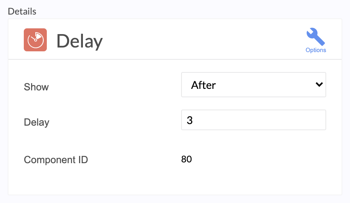
Task: Click the Show field label
Action: pyautogui.click(x=36, y=87)
